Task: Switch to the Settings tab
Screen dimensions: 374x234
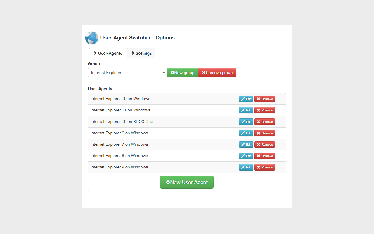Action: pyautogui.click(x=141, y=53)
